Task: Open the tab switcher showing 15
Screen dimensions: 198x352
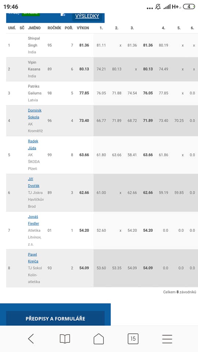Action: (x=133, y=338)
